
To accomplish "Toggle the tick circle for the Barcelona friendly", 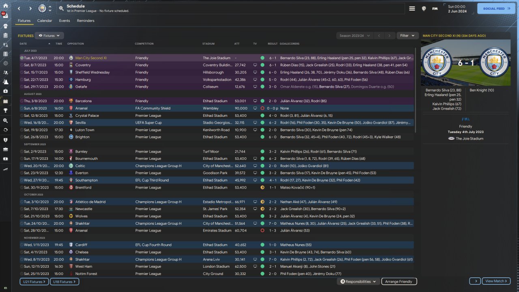I will point(22,101).
